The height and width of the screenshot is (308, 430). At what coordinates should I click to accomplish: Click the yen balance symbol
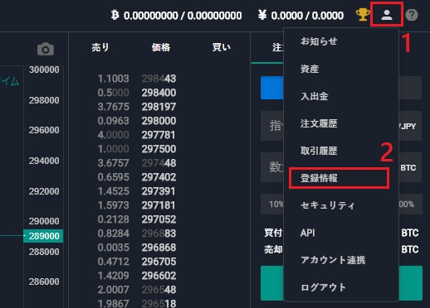262,15
